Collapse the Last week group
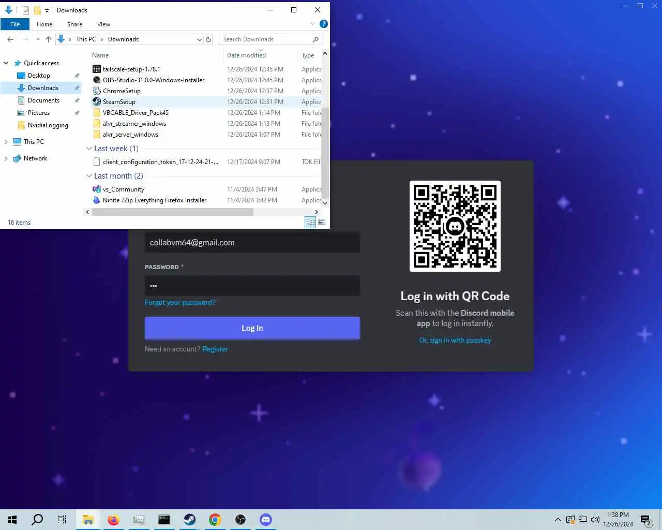 (89, 149)
